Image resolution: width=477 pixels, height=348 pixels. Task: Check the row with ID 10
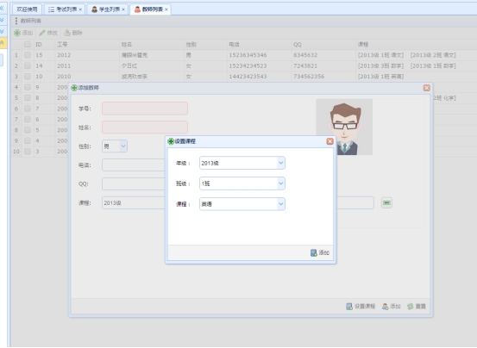coord(28,76)
